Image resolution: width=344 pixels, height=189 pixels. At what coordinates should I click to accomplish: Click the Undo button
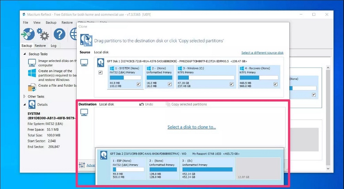coord(146,104)
